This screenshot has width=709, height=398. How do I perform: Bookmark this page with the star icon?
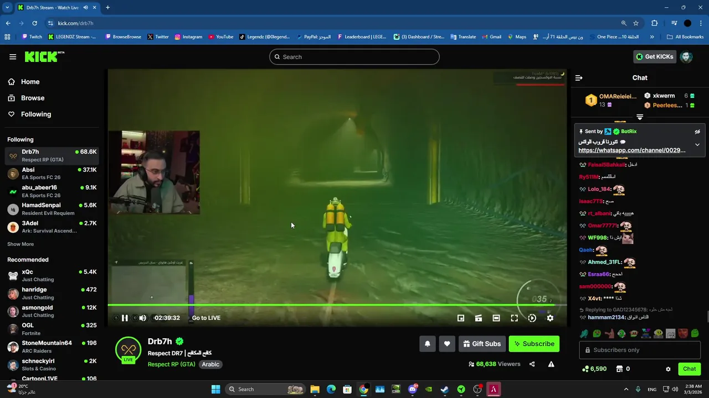[x=636, y=23]
